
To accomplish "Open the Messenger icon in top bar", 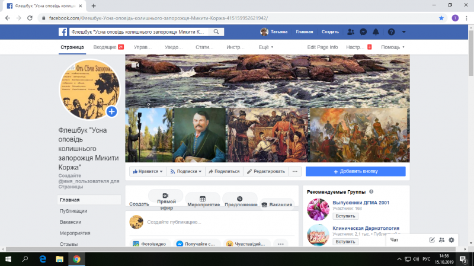I will [363, 32].
